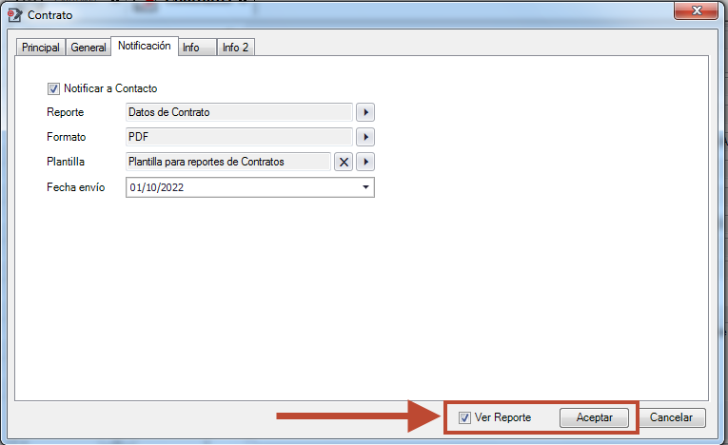Viewport: 728px width, 445px height.
Task: Click the Fecha envío label
Action: tap(76, 187)
